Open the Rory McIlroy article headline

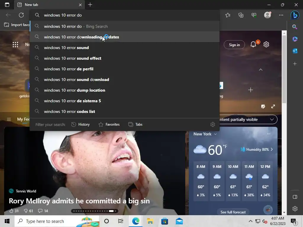(x=79, y=201)
